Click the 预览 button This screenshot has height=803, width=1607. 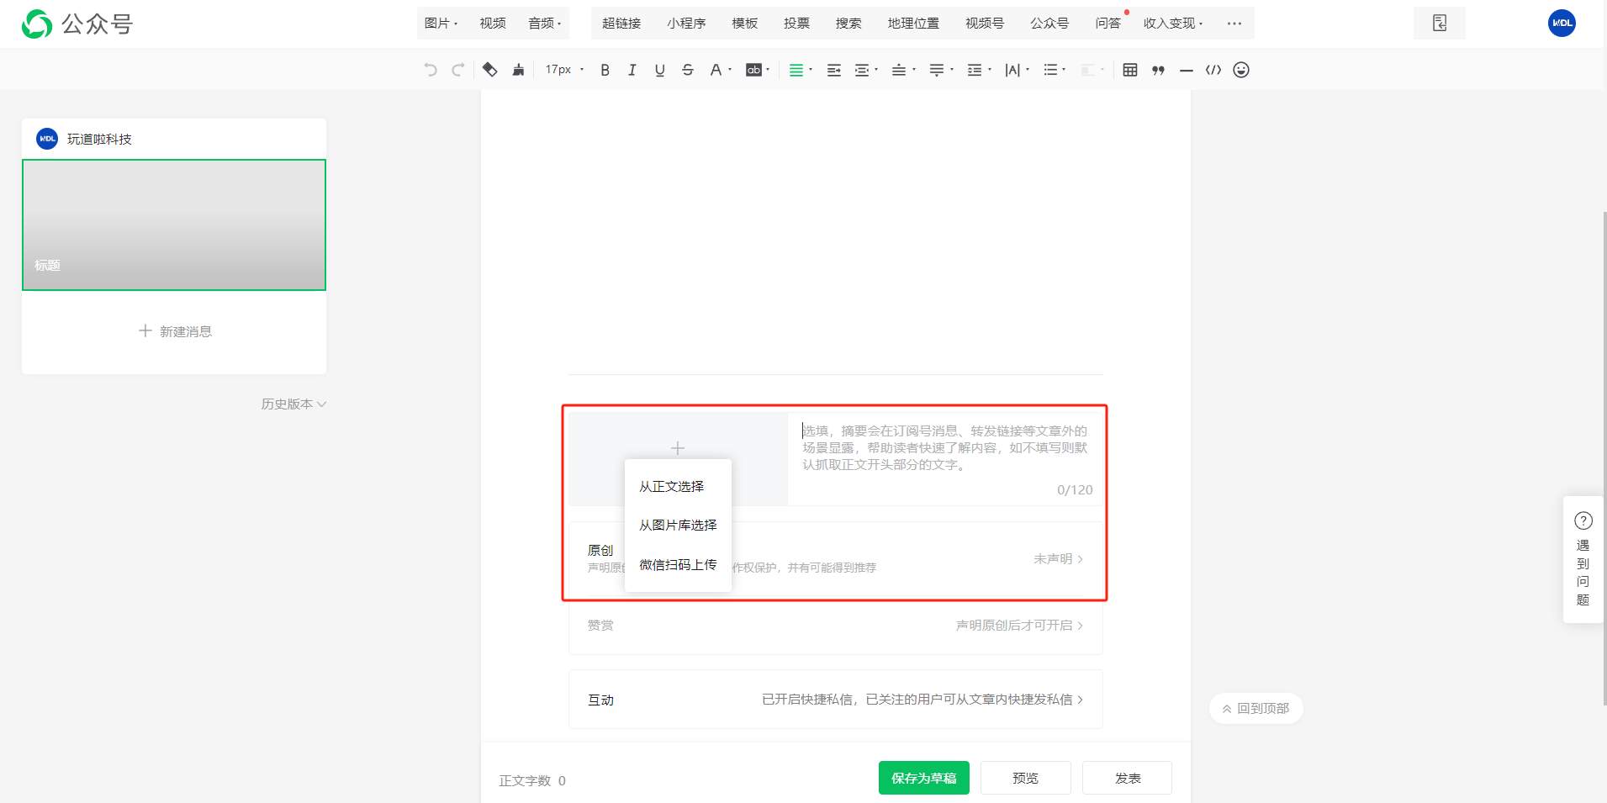(1025, 778)
